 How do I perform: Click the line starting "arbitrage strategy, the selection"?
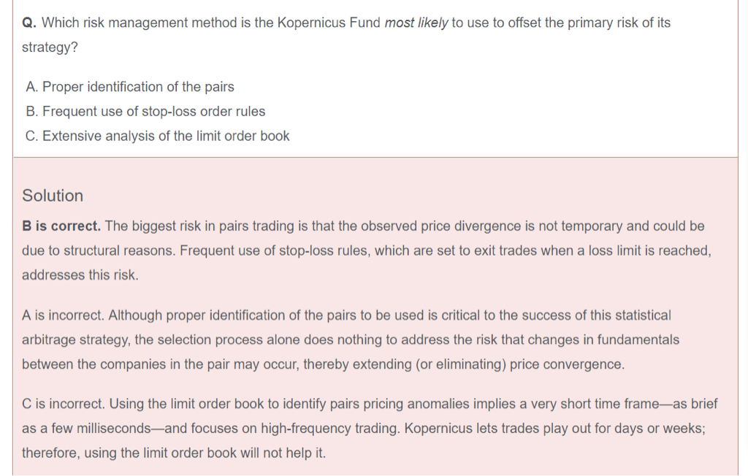[x=351, y=339]
